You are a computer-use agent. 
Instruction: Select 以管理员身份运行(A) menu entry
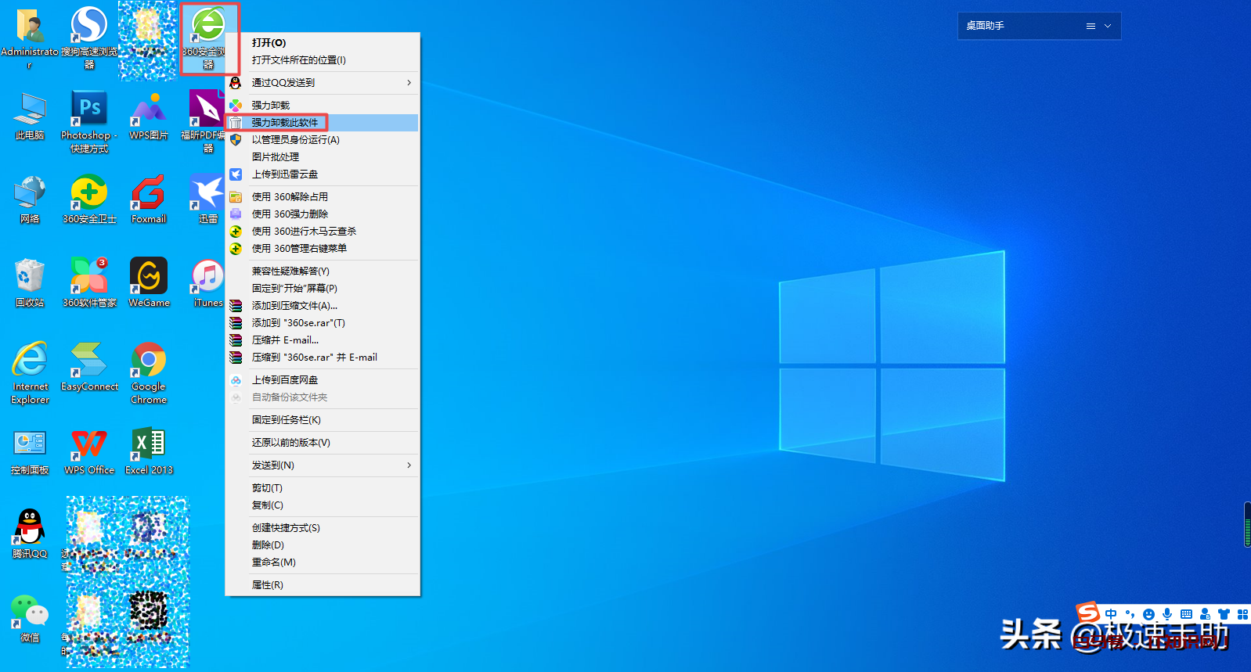[295, 140]
